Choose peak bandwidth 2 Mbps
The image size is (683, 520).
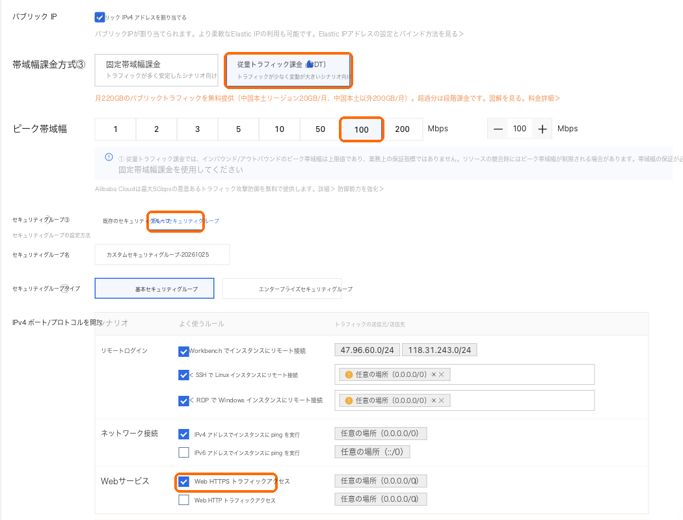coord(156,129)
